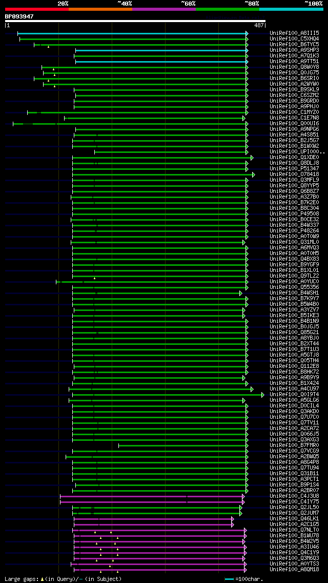Click the green alignment bar for C5XHQ4
Viewport: 328px width, 583px height.
134,39
